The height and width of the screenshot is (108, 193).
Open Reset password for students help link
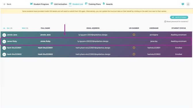coord(177,21)
